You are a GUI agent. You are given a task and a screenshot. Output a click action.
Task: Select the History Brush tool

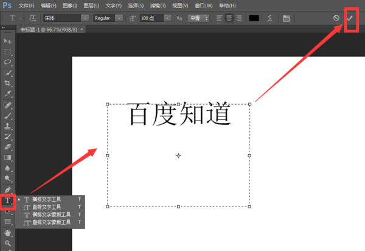point(7,136)
